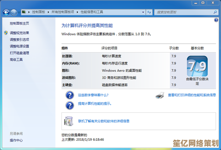Click the search magnifier icon
This screenshot has height=150, width=221.
coord(215,12)
